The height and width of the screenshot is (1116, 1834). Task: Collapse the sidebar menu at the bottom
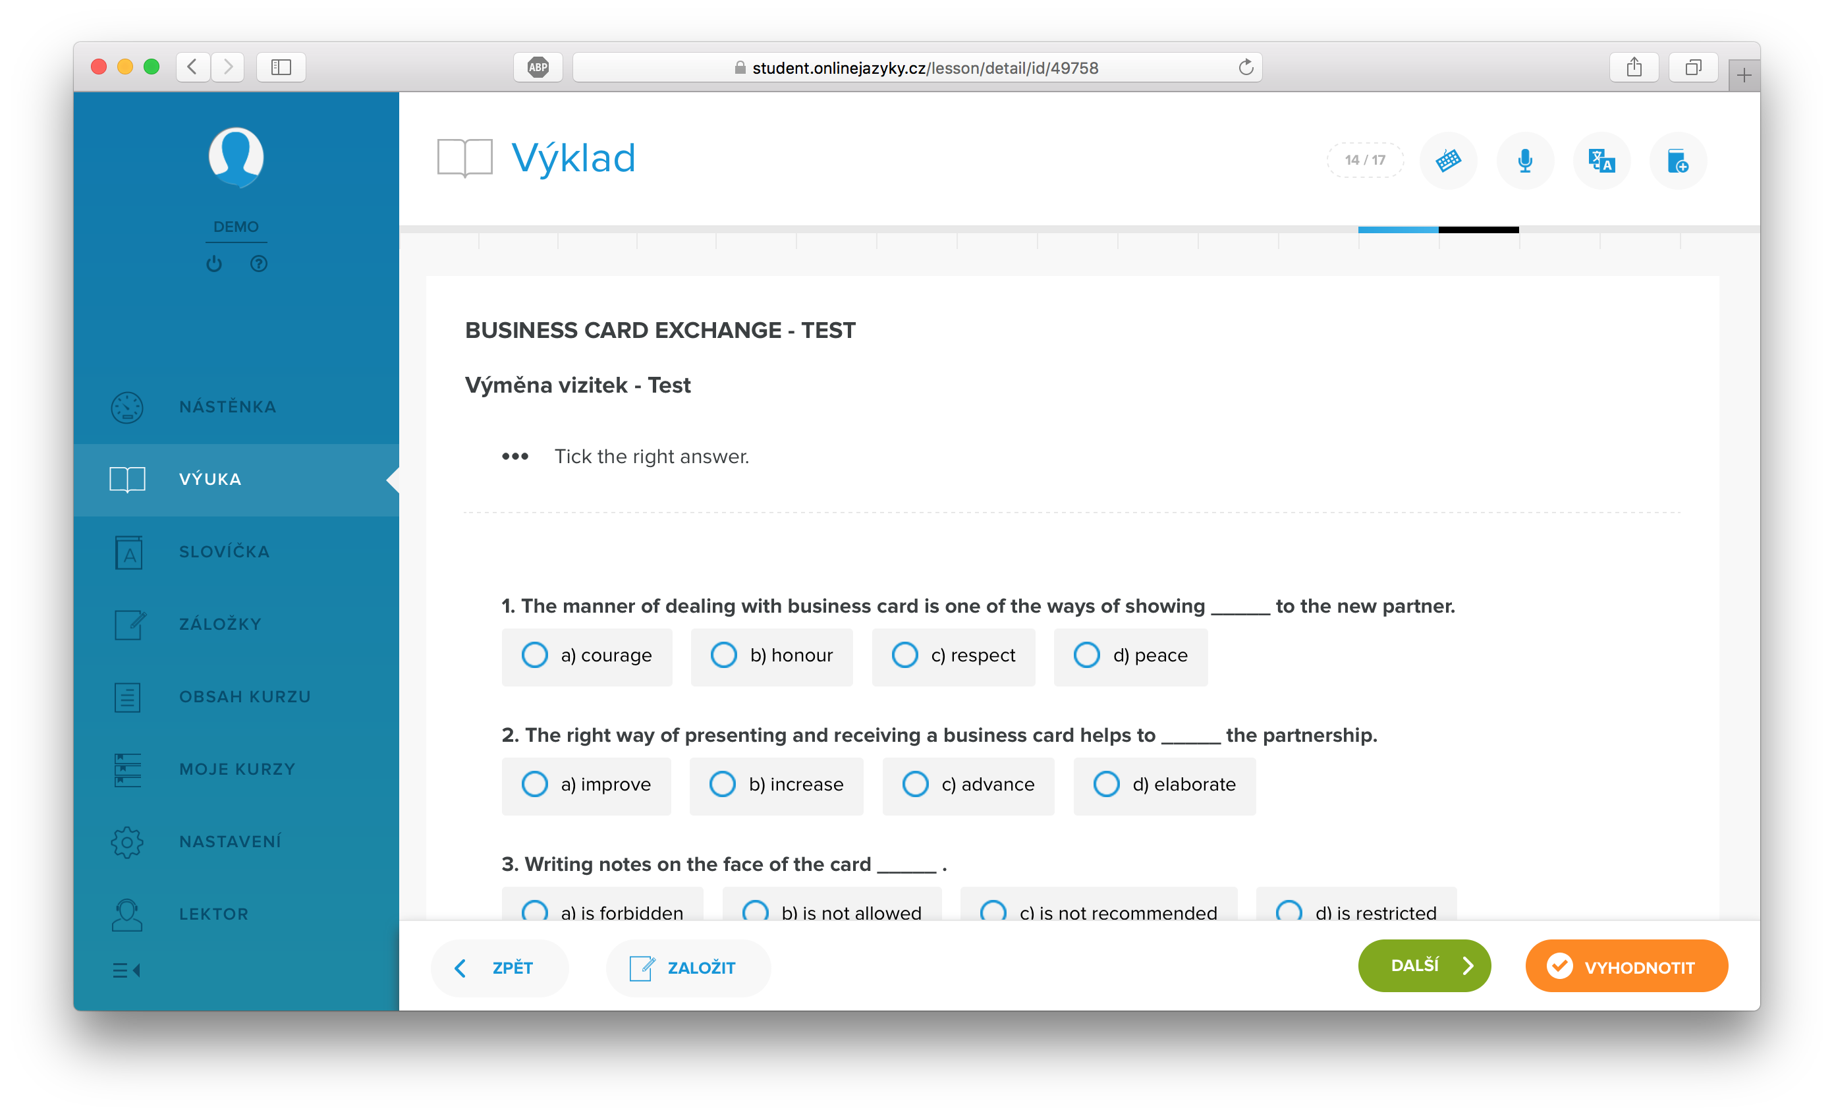click(126, 969)
